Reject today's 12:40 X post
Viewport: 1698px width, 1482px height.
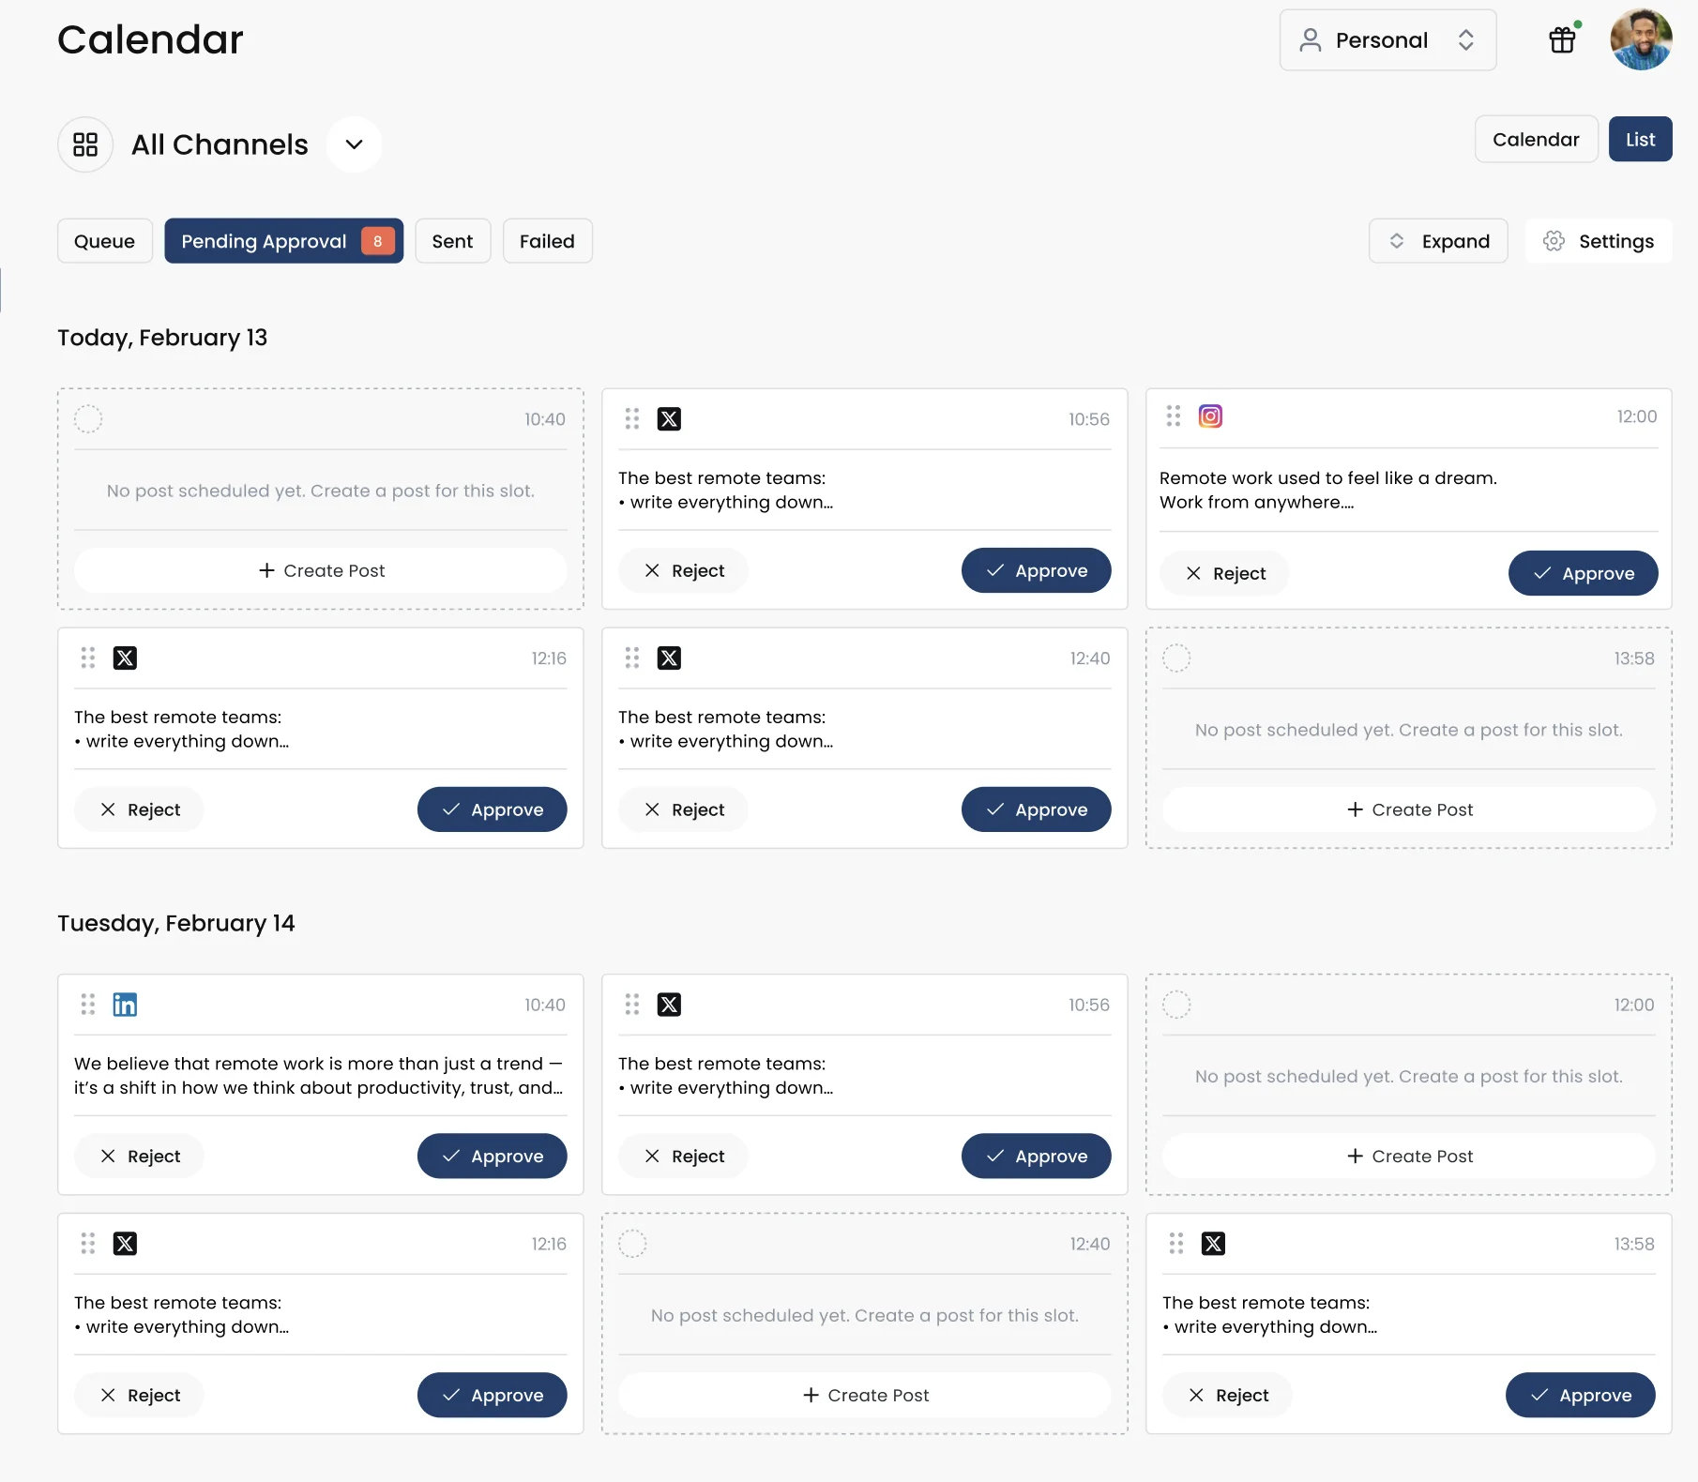[684, 809]
